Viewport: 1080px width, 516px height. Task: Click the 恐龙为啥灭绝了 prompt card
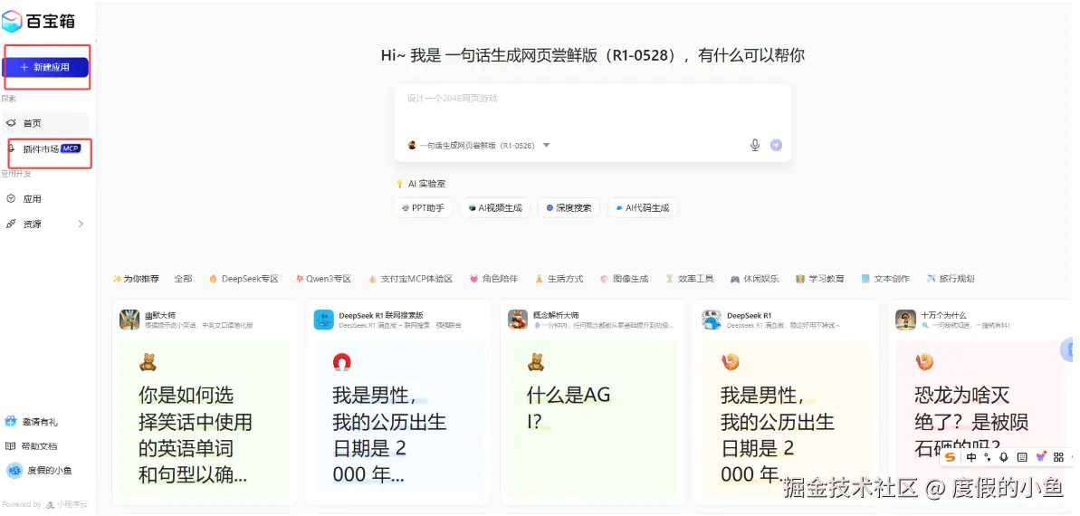980,418
